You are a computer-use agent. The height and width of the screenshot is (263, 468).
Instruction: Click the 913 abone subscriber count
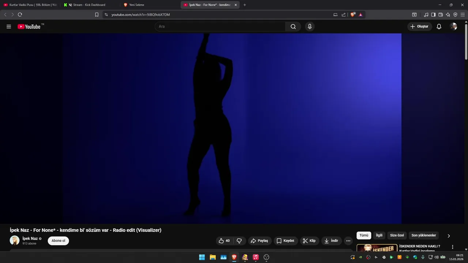coord(29,244)
